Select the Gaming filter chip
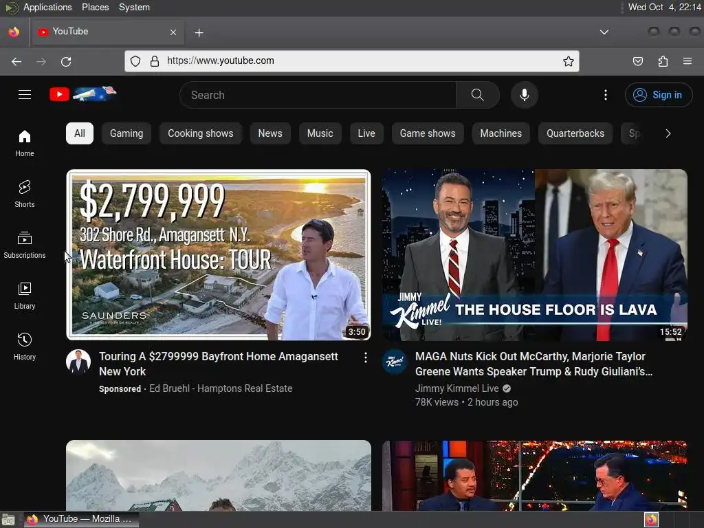The width and height of the screenshot is (704, 528). click(x=126, y=133)
